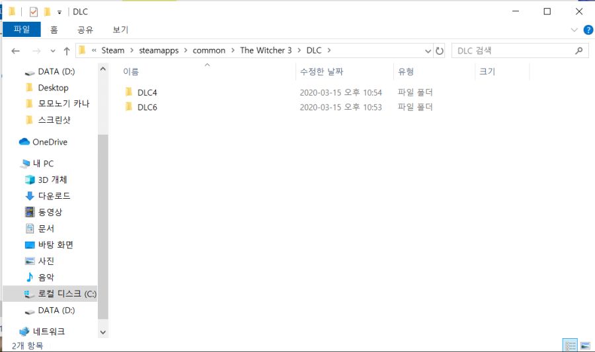Refresh the current folder
Image resolution: width=595 pixels, height=352 pixels.
[440, 51]
